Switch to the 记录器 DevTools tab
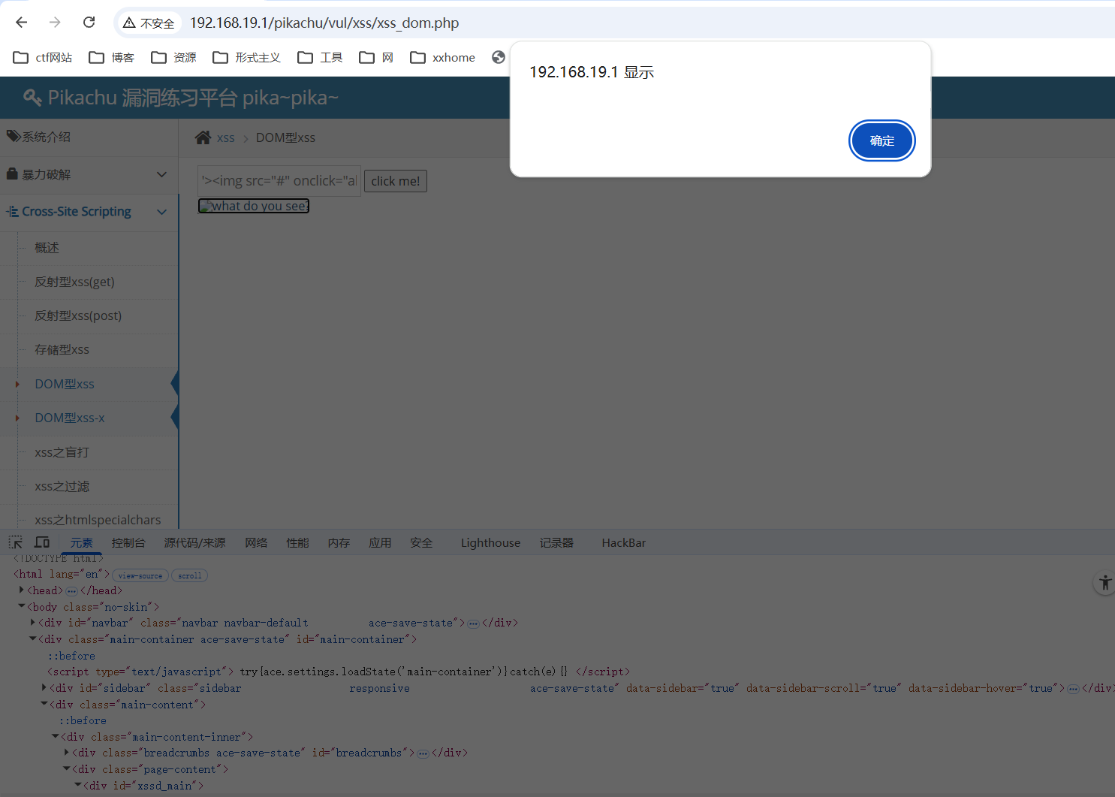1115x797 pixels. pyautogui.click(x=556, y=543)
